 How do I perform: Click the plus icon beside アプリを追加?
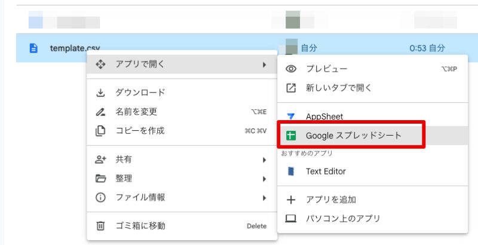(291, 200)
